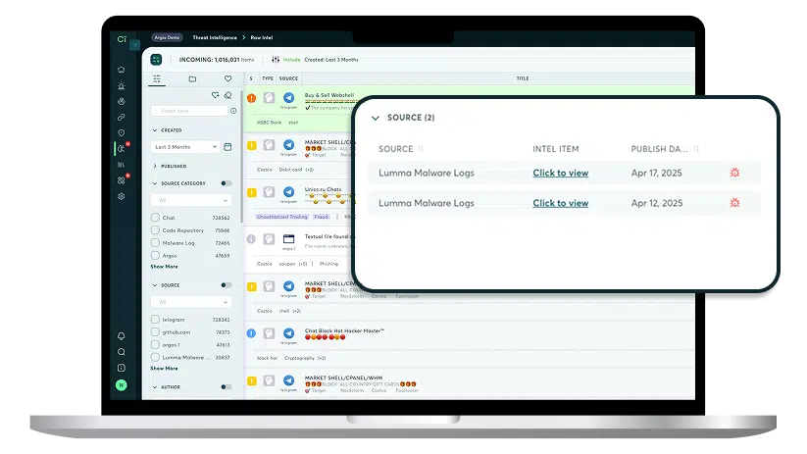Open the search icon in left sidebar
The height and width of the screenshot is (454, 807).
[x=121, y=352]
